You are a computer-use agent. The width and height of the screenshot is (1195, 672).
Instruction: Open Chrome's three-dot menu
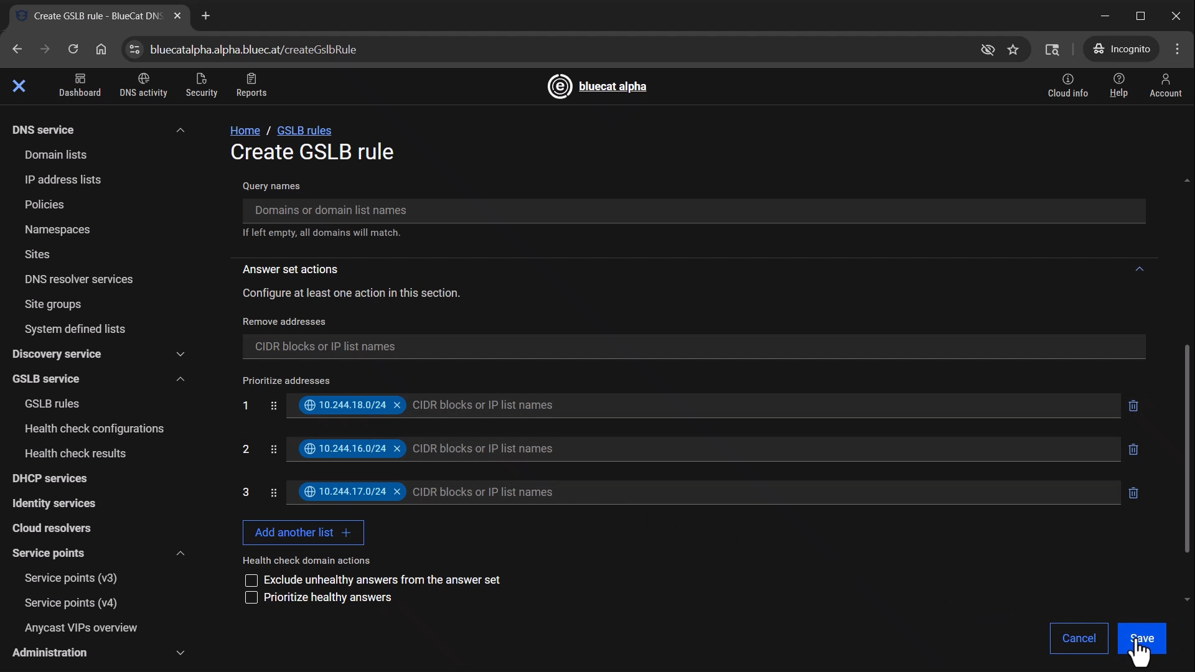pos(1177,49)
